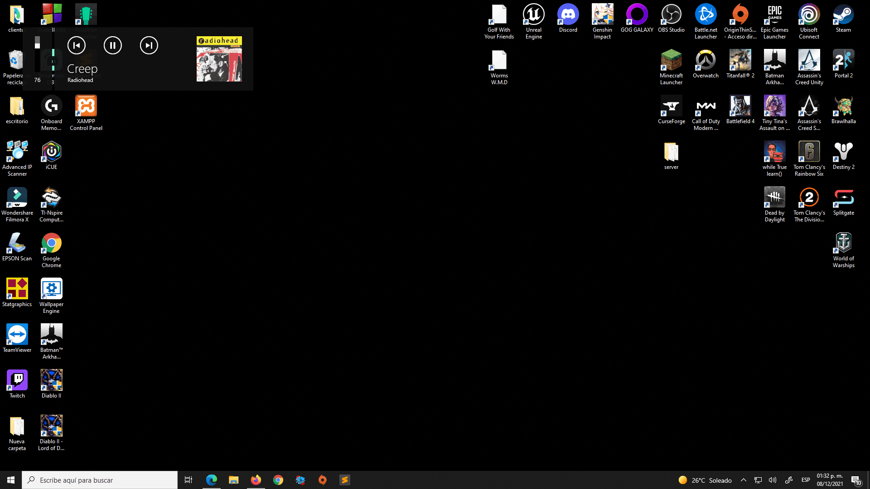Open File Explorer from the taskbar

point(234,480)
